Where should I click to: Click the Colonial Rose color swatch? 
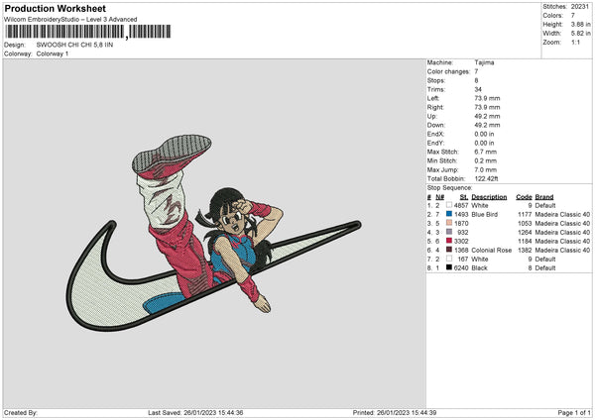pyautogui.click(x=449, y=250)
